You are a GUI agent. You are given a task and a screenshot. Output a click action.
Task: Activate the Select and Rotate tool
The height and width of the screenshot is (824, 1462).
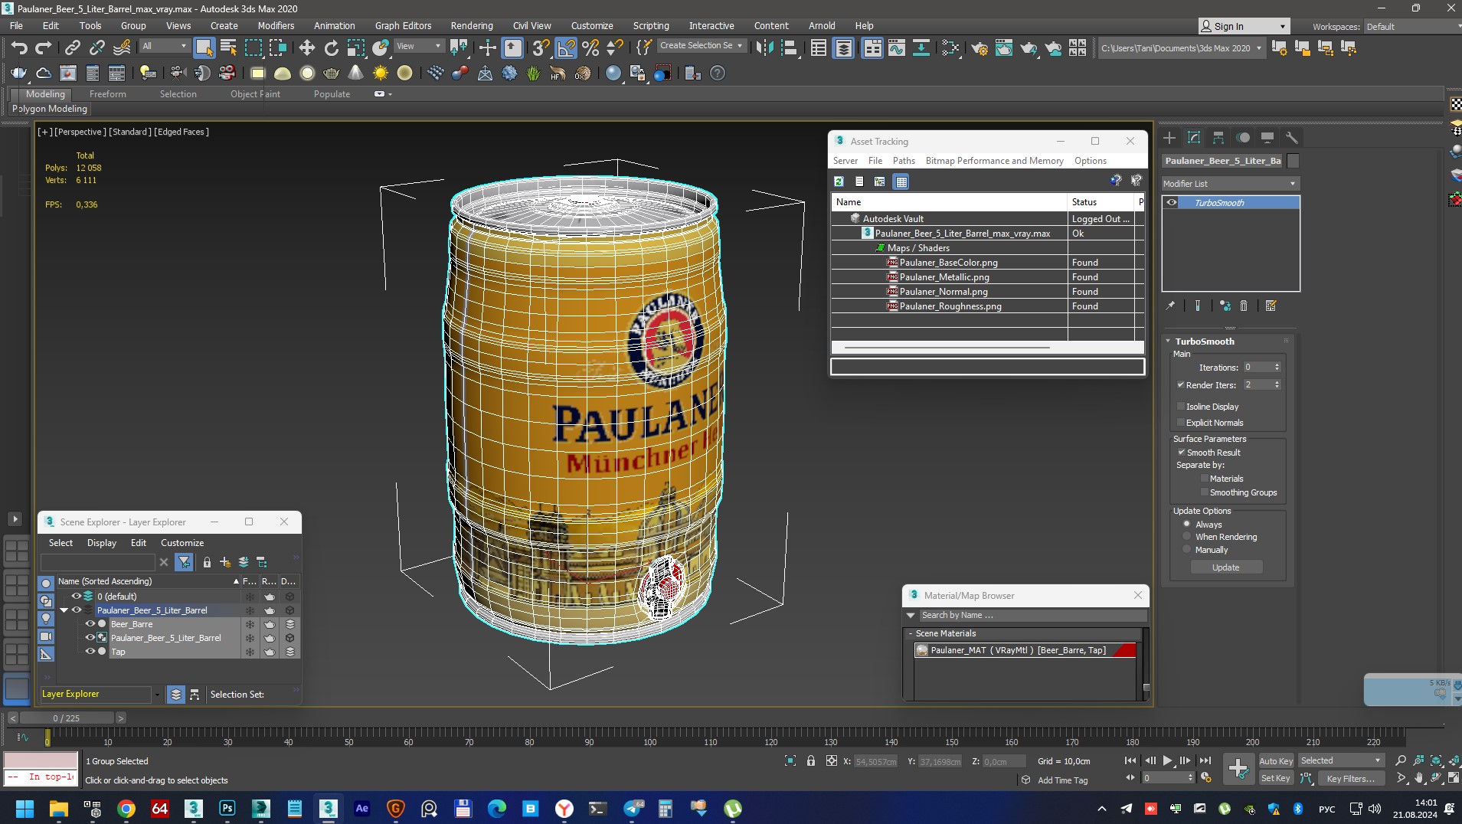coord(331,47)
